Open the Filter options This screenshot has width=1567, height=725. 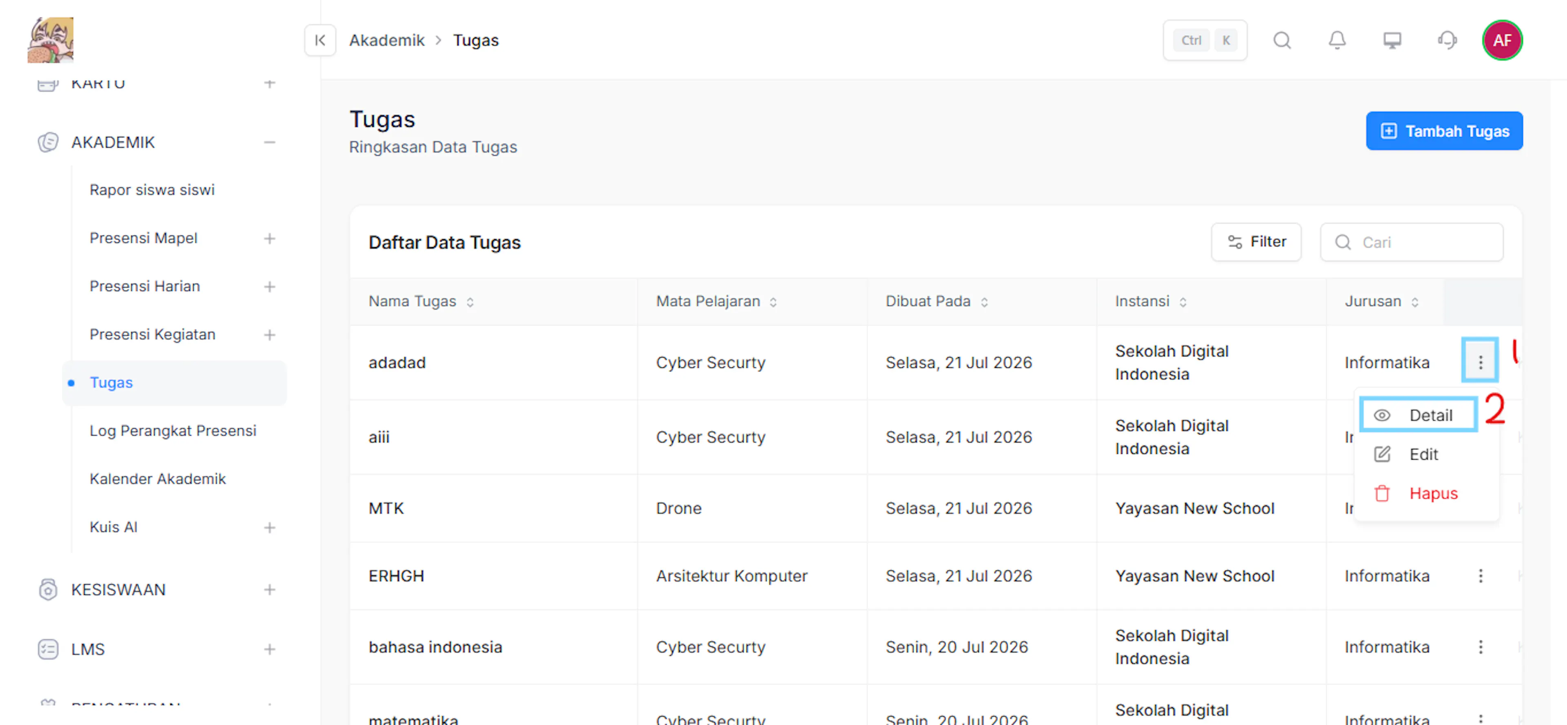click(1256, 242)
